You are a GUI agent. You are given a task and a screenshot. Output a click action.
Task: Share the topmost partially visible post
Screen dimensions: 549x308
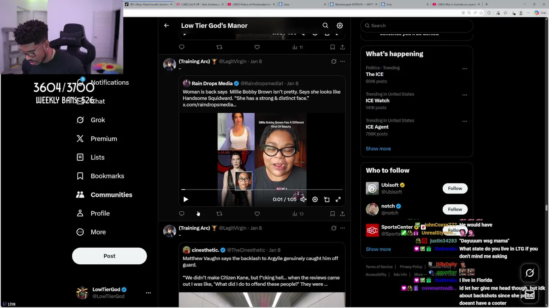342,47
